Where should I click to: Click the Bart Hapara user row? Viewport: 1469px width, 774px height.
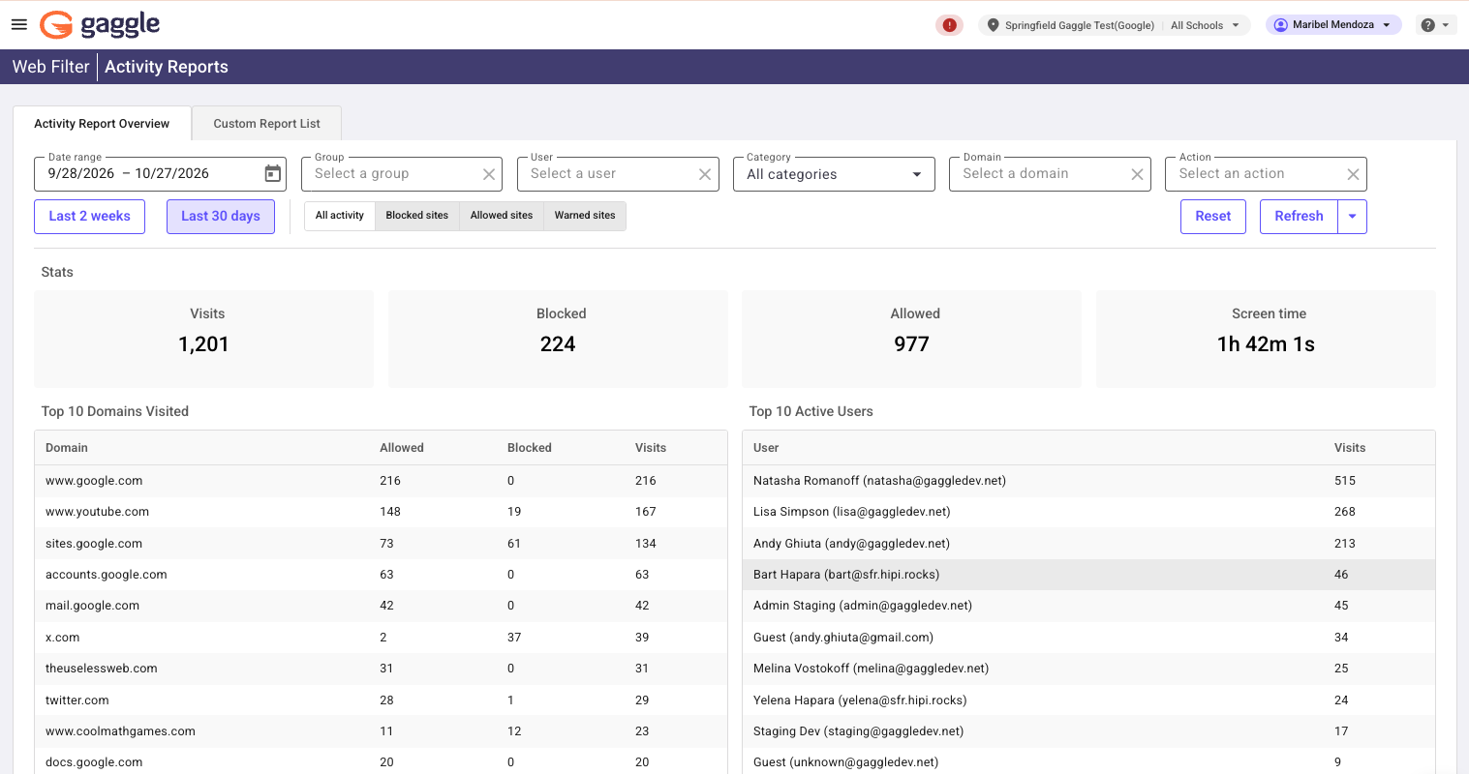coord(1088,575)
